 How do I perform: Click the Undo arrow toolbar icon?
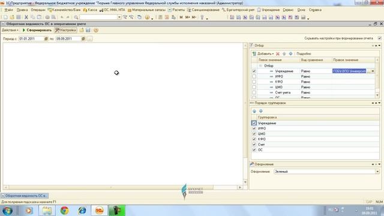point(62,17)
